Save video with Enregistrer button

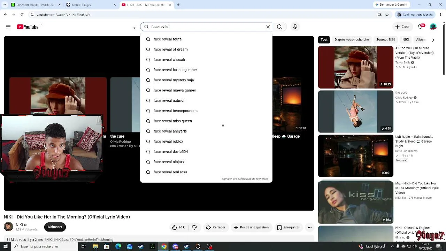click(289, 227)
